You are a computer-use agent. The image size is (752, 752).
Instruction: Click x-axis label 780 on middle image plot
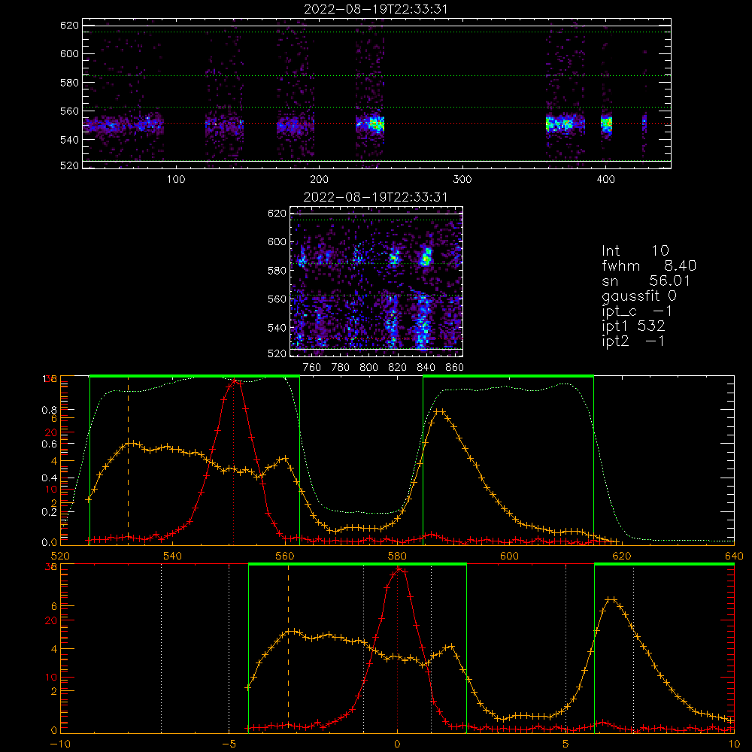click(341, 368)
